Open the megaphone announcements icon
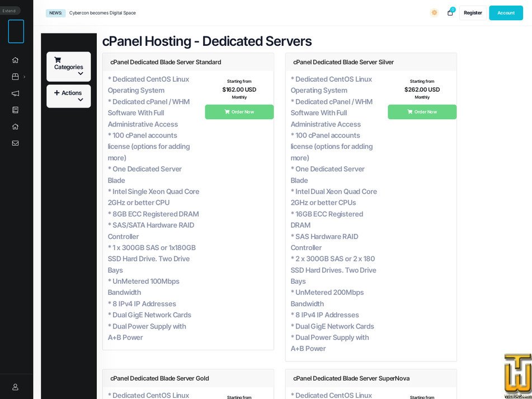532x399 pixels. (x=15, y=93)
